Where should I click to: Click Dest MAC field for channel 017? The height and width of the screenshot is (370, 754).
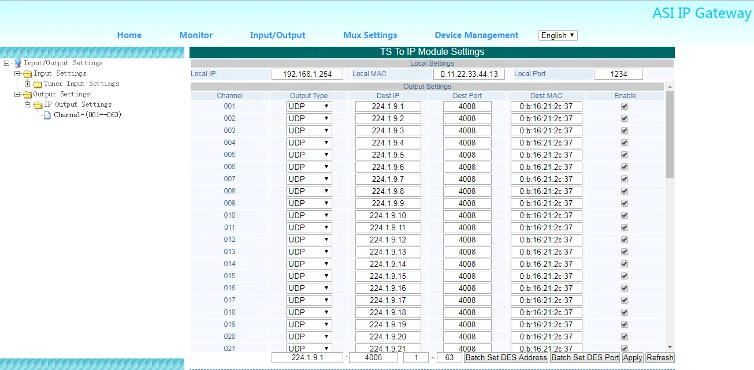tap(547, 300)
